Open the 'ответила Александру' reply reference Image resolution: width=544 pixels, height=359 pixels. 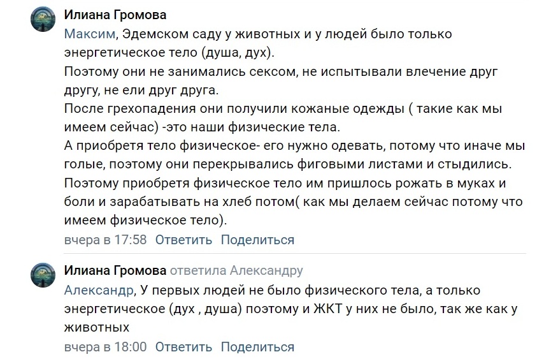pyautogui.click(x=237, y=270)
